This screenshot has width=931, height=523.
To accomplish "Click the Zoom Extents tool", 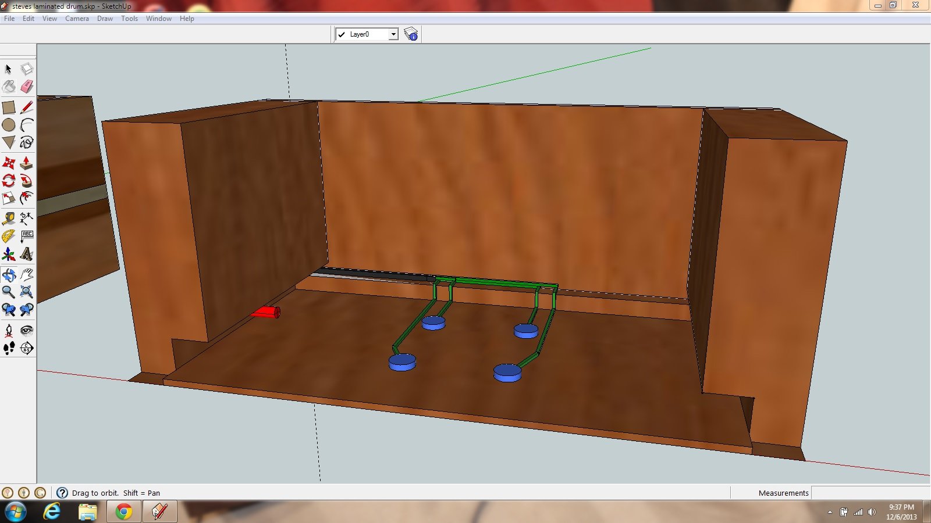I will pyautogui.click(x=27, y=292).
